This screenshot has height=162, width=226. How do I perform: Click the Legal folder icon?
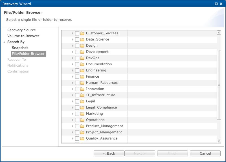click(x=82, y=102)
